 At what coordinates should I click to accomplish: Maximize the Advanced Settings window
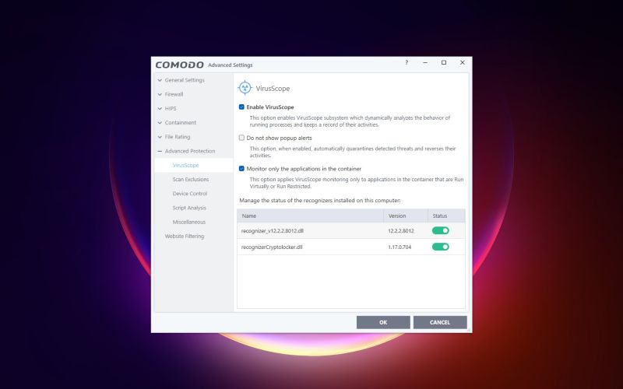click(x=444, y=63)
